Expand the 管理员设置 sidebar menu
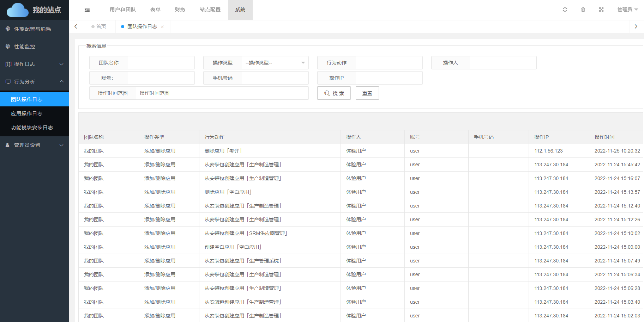This screenshot has height=322, width=644. (34, 145)
